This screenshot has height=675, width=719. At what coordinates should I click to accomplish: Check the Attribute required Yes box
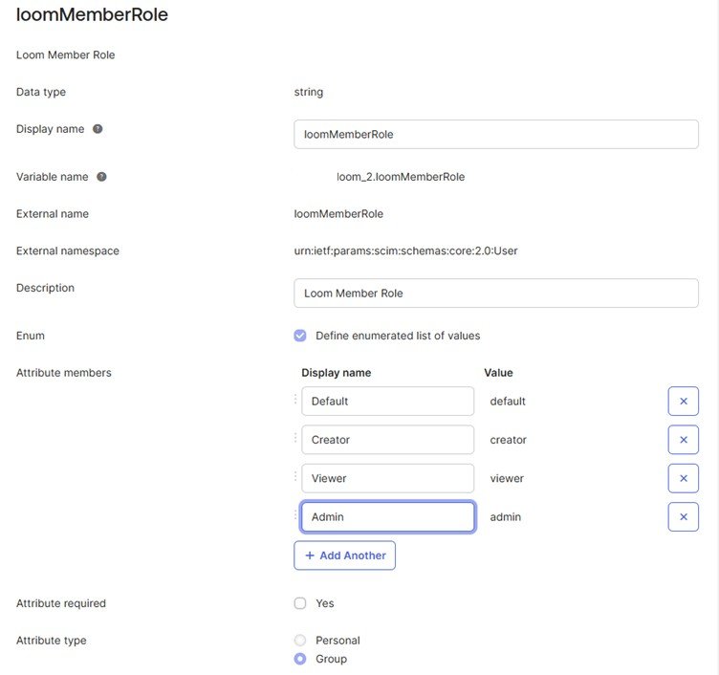pyautogui.click(x=300, y=603)
